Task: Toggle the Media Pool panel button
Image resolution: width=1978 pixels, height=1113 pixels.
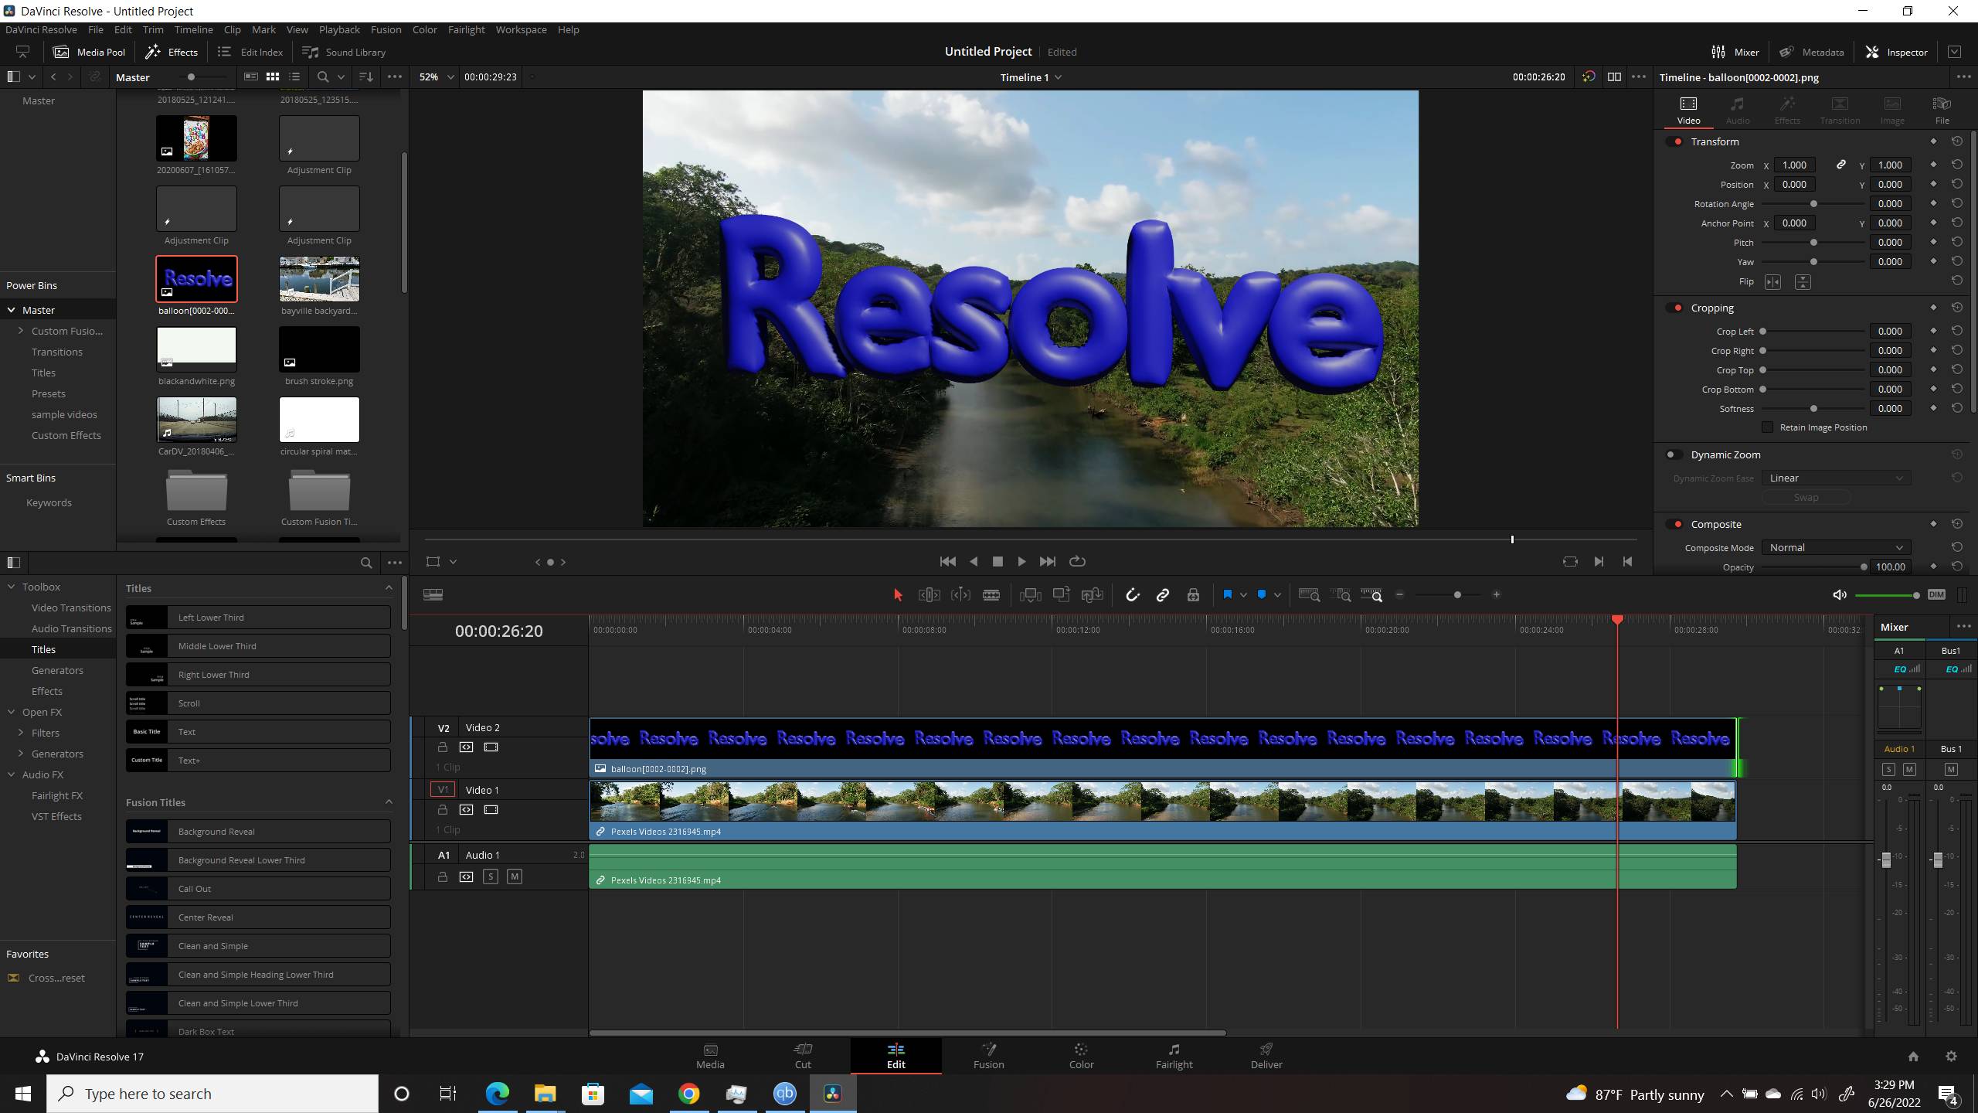Action: pyautogui.click(x=89, y=52)
